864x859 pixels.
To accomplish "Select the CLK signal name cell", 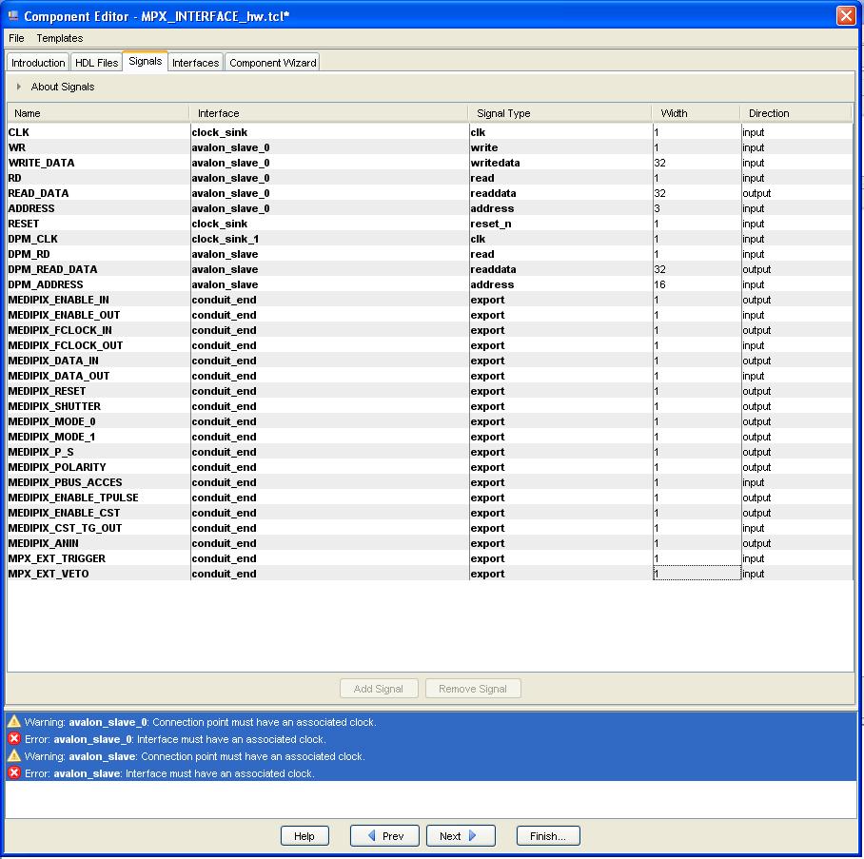I will coord(99,132).
